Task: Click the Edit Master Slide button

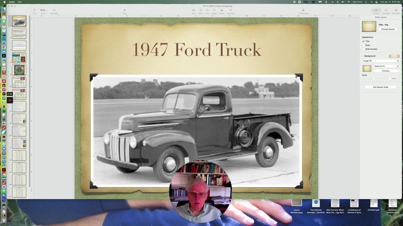Action: tap(381, 87)
